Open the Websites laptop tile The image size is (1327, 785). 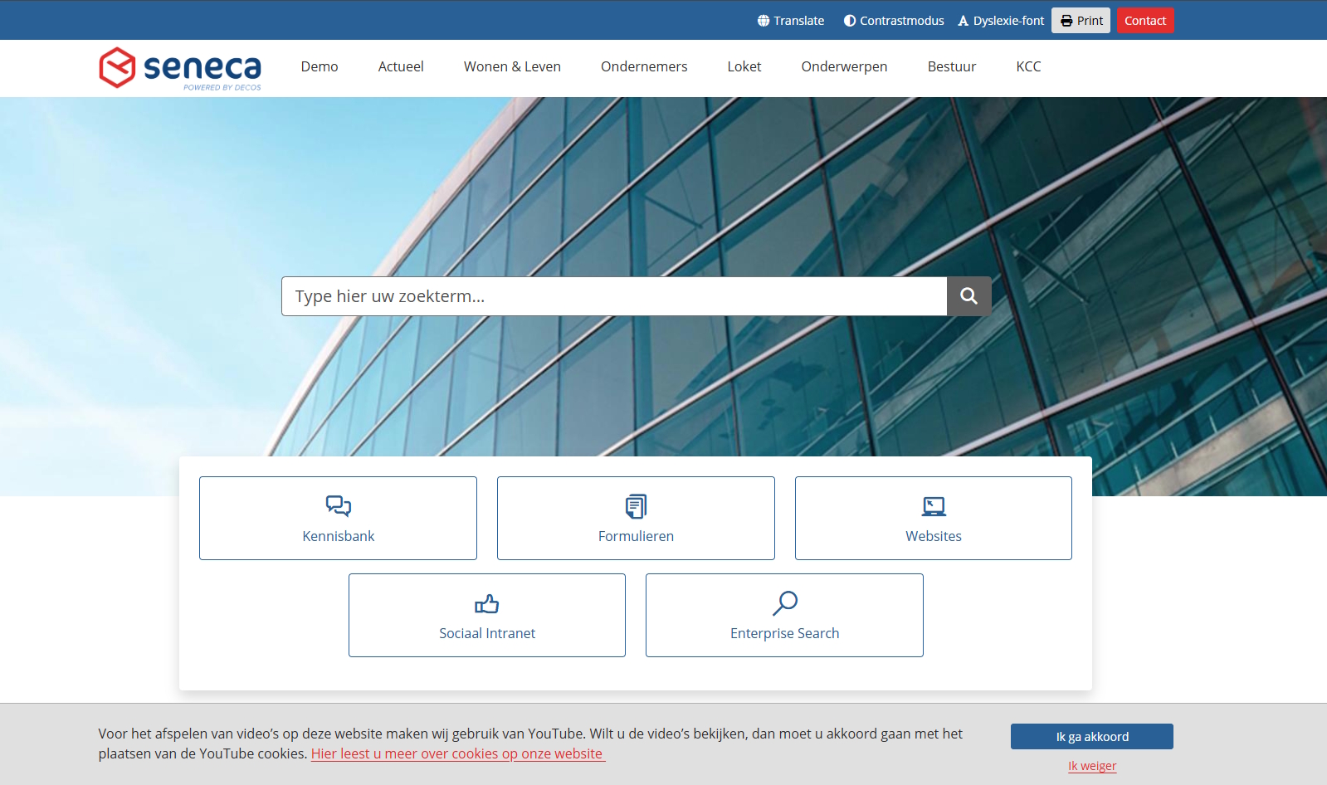tap(933, 519)
